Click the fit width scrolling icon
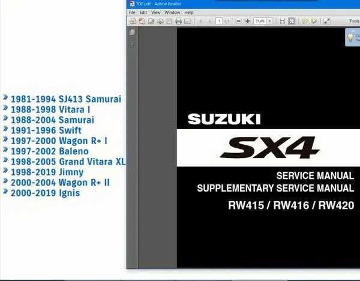360x281 pixels. [x=283, y=21]
